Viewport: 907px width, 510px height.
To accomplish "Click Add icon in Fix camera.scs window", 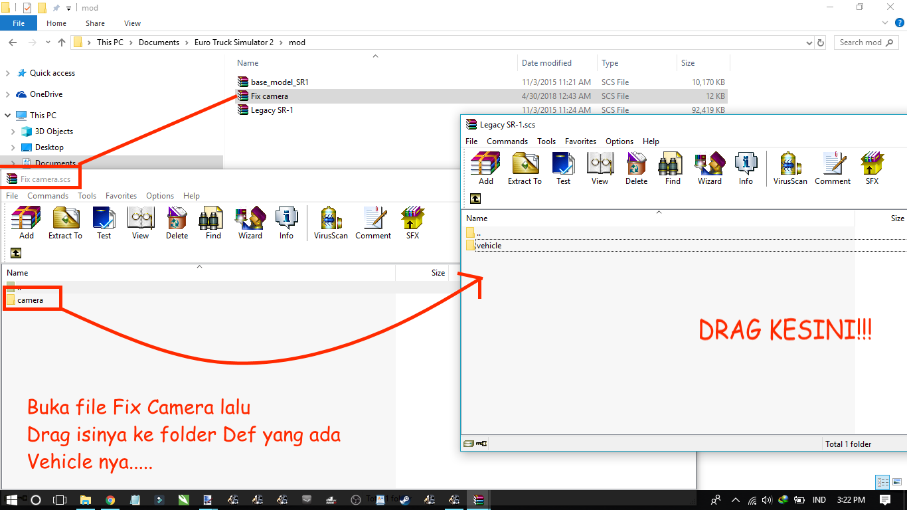I will click(27, 222).
